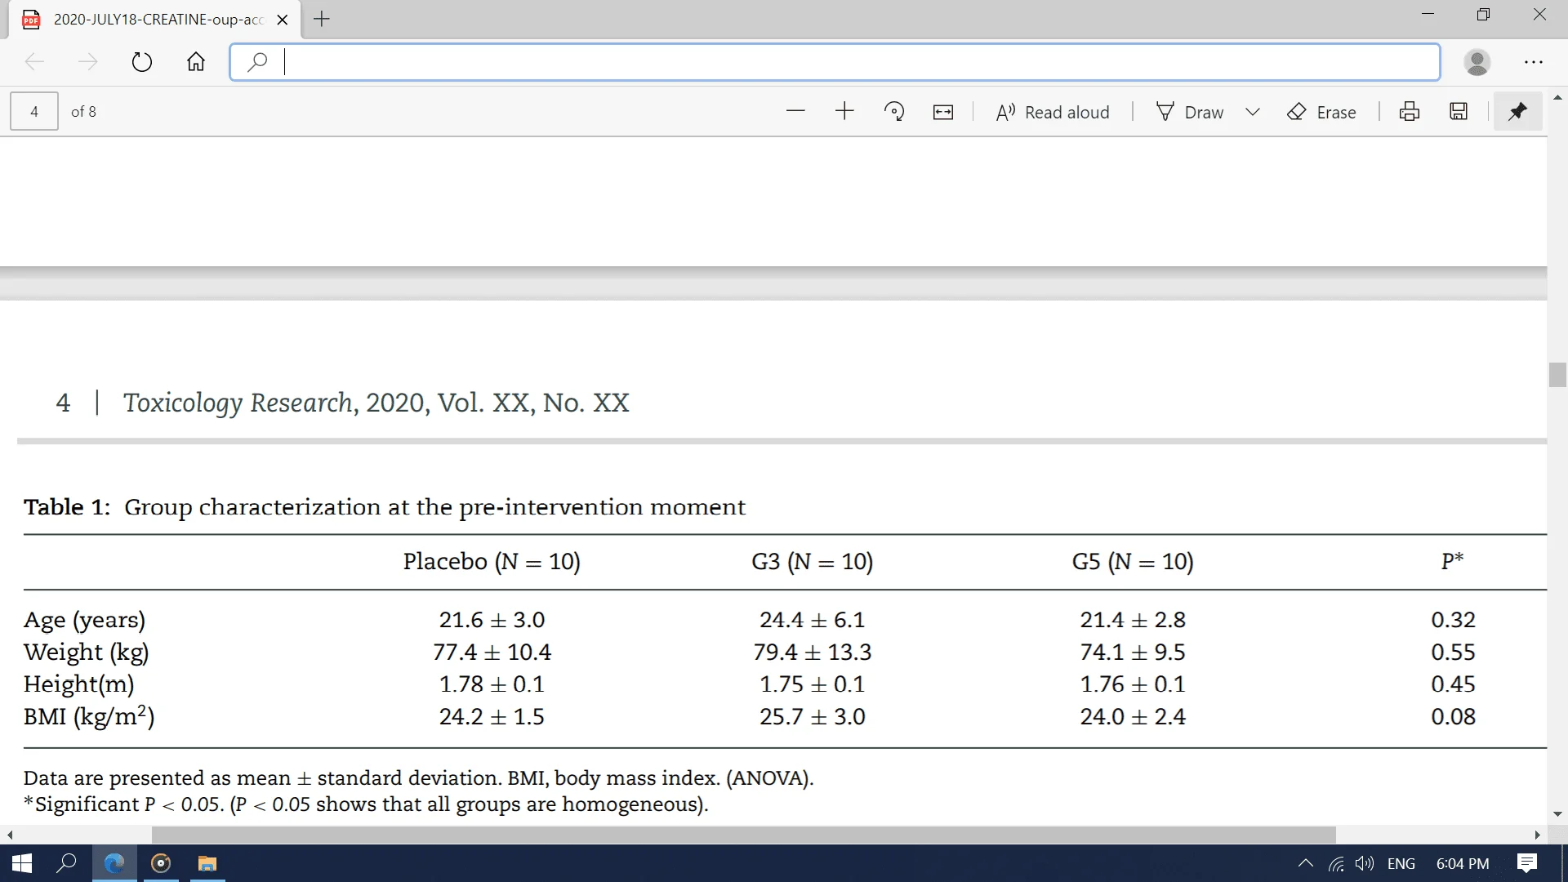This screenshot has width=1568, height=882.
Task: Toggle the rotation/reset view icon
Action: pos(893,112)
